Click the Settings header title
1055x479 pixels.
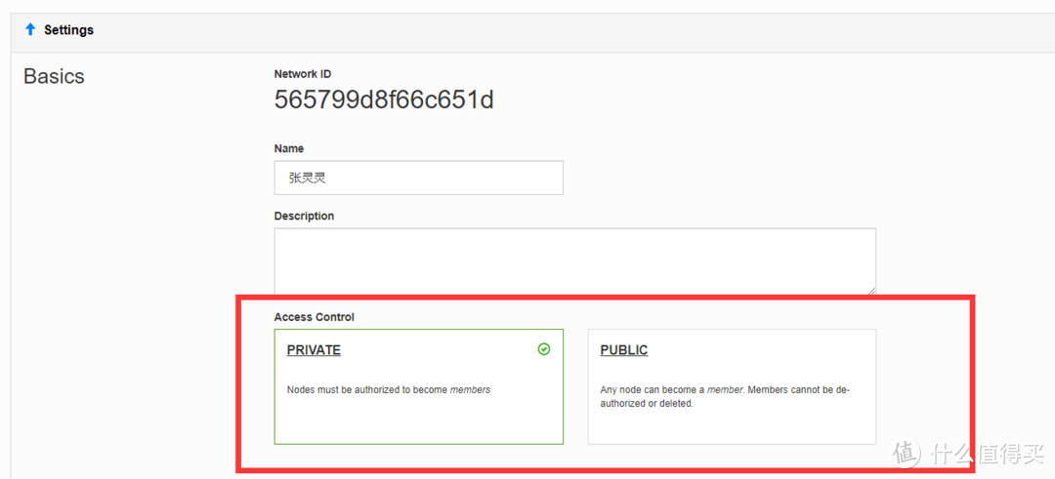pyautogui.click(x=68, y=30)
